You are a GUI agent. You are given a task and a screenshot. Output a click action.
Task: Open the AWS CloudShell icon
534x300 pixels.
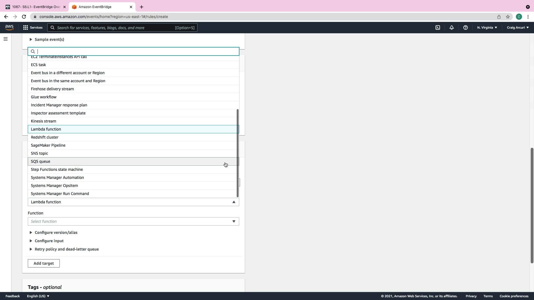(438, 27)
